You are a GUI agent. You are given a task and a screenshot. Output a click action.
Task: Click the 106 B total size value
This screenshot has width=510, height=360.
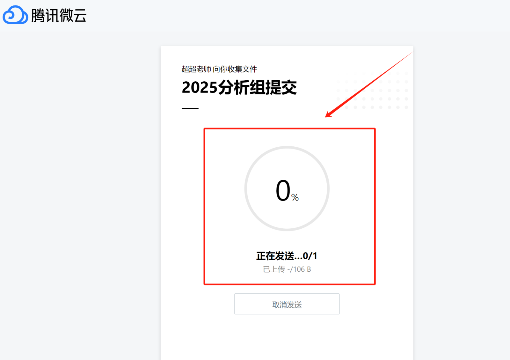coord(302,269)
